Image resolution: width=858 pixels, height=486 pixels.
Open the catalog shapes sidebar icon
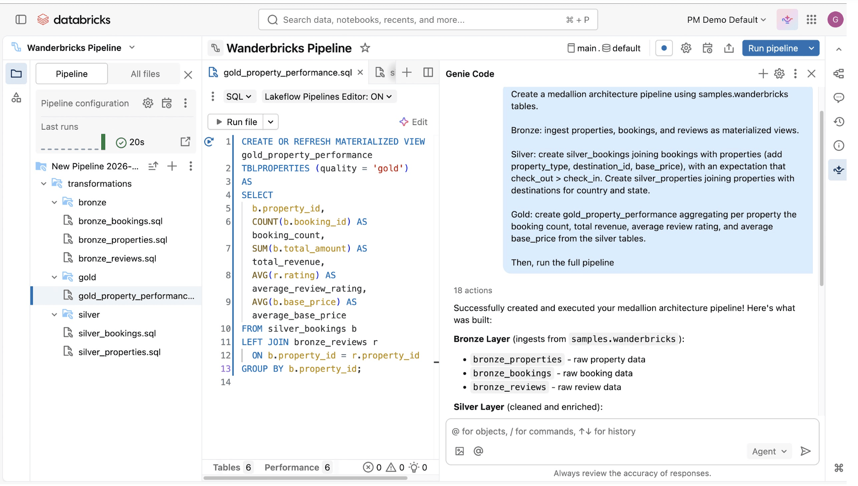click(16, 98)
